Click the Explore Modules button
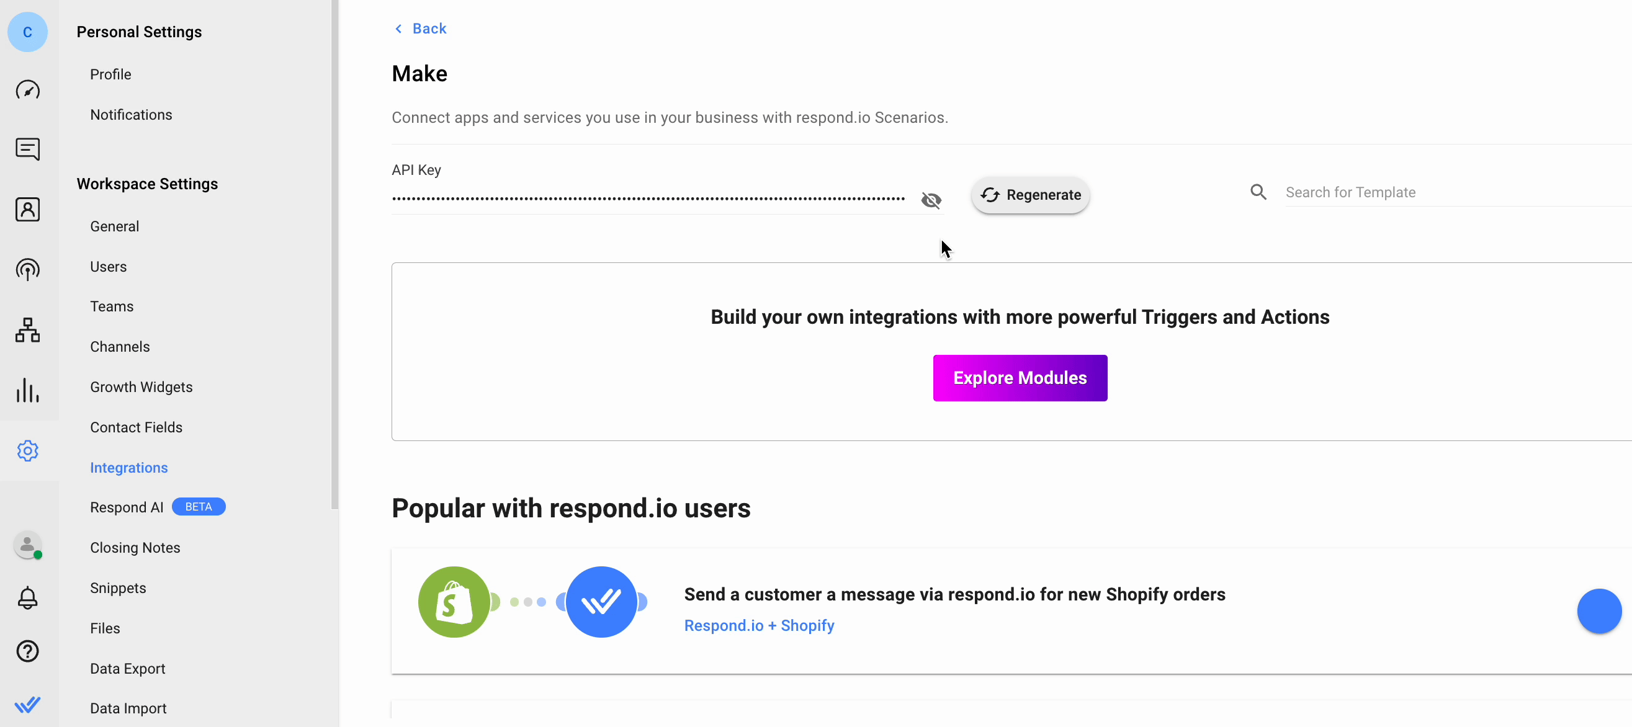Viewport: 1632px width, 727px height. (x=1020, y=378)
